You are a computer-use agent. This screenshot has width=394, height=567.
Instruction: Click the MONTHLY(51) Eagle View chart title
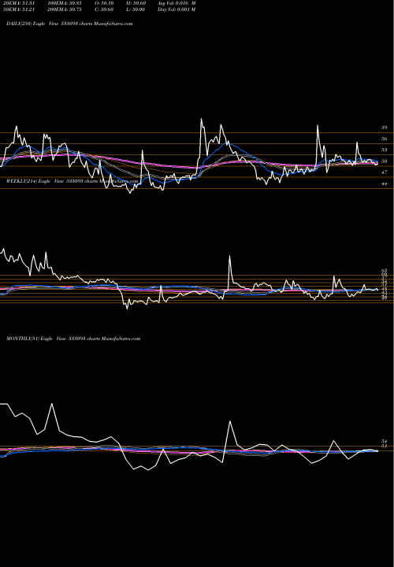73,339
